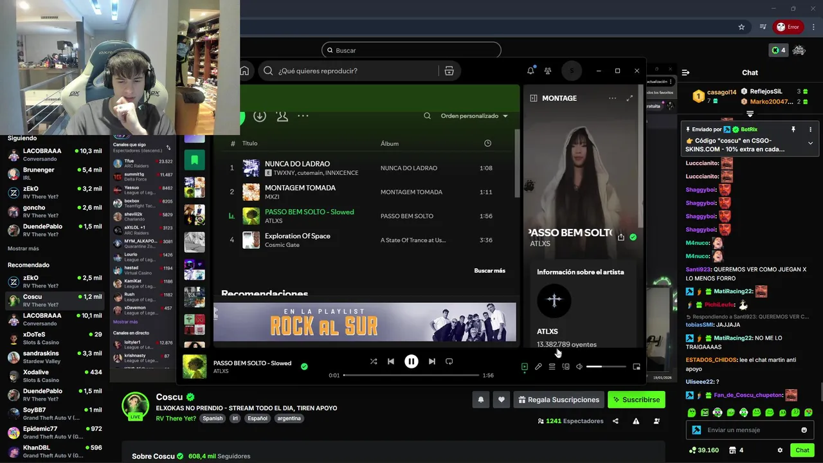Viewport: 823px width, 463px height.
Task: Share the current song from Now Playing
Action: (x=621, y=237)
